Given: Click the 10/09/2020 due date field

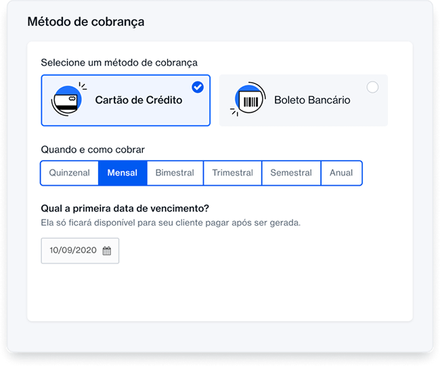Looking at the screenshot, I should point(73,250).
